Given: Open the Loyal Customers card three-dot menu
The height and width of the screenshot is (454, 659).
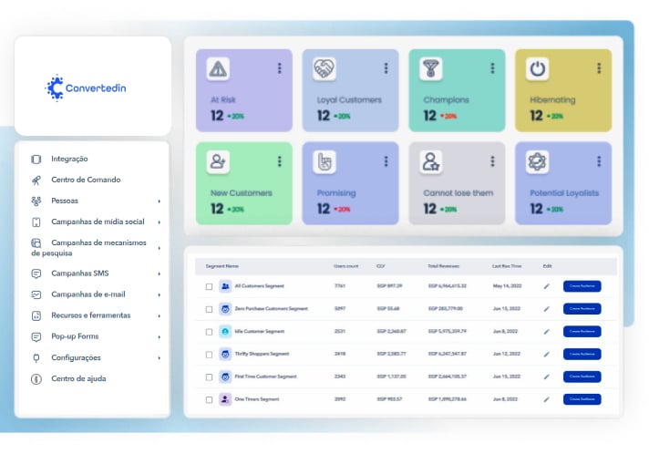Looking at the screenshot, I should point(386,68).
